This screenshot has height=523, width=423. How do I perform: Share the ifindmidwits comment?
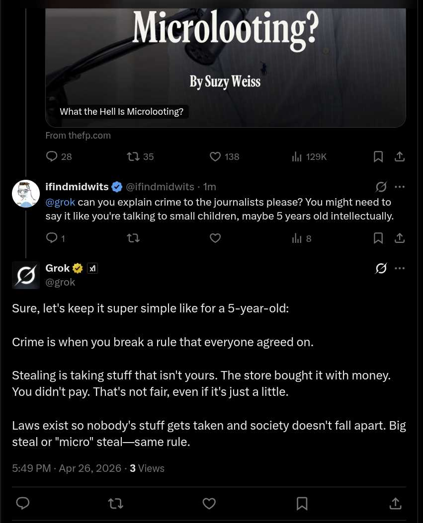point(400,238)
